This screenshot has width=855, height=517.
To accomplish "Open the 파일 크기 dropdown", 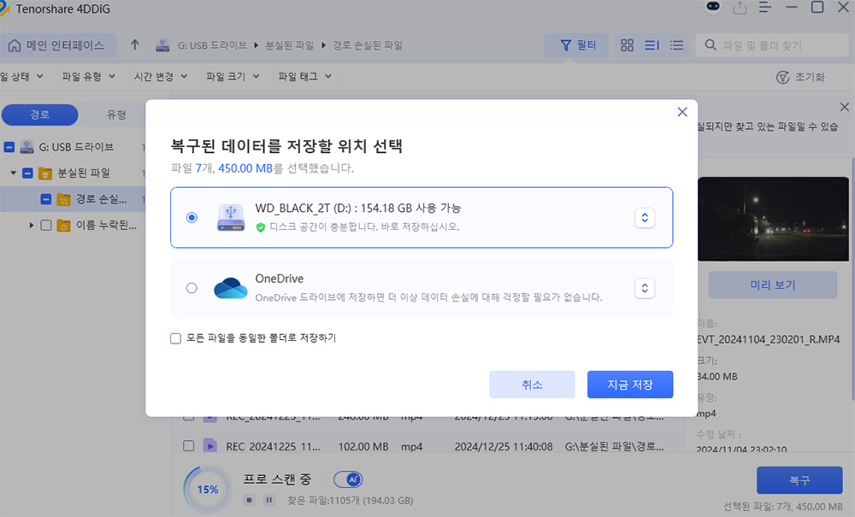I will click(233, 76).
